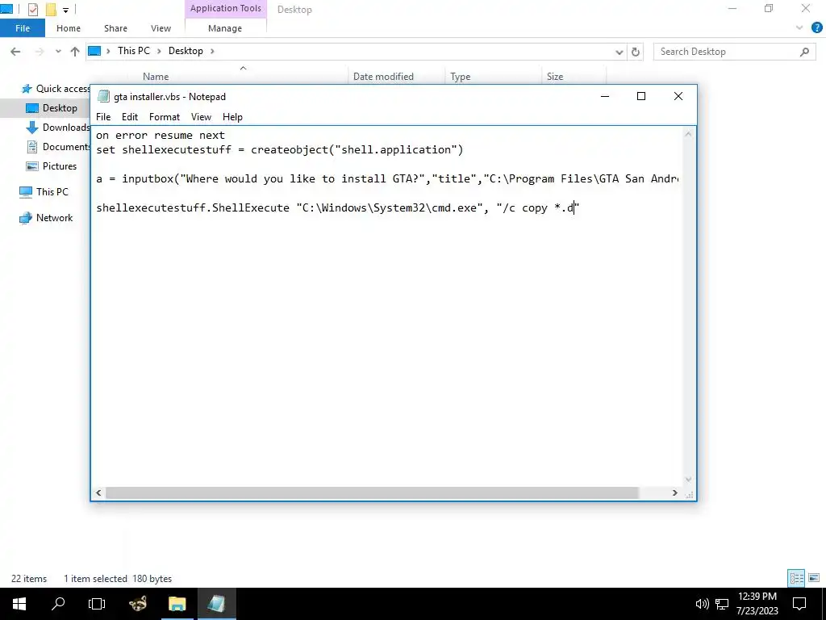Switch to Large icons view in status bar

[x=814, y=578]
